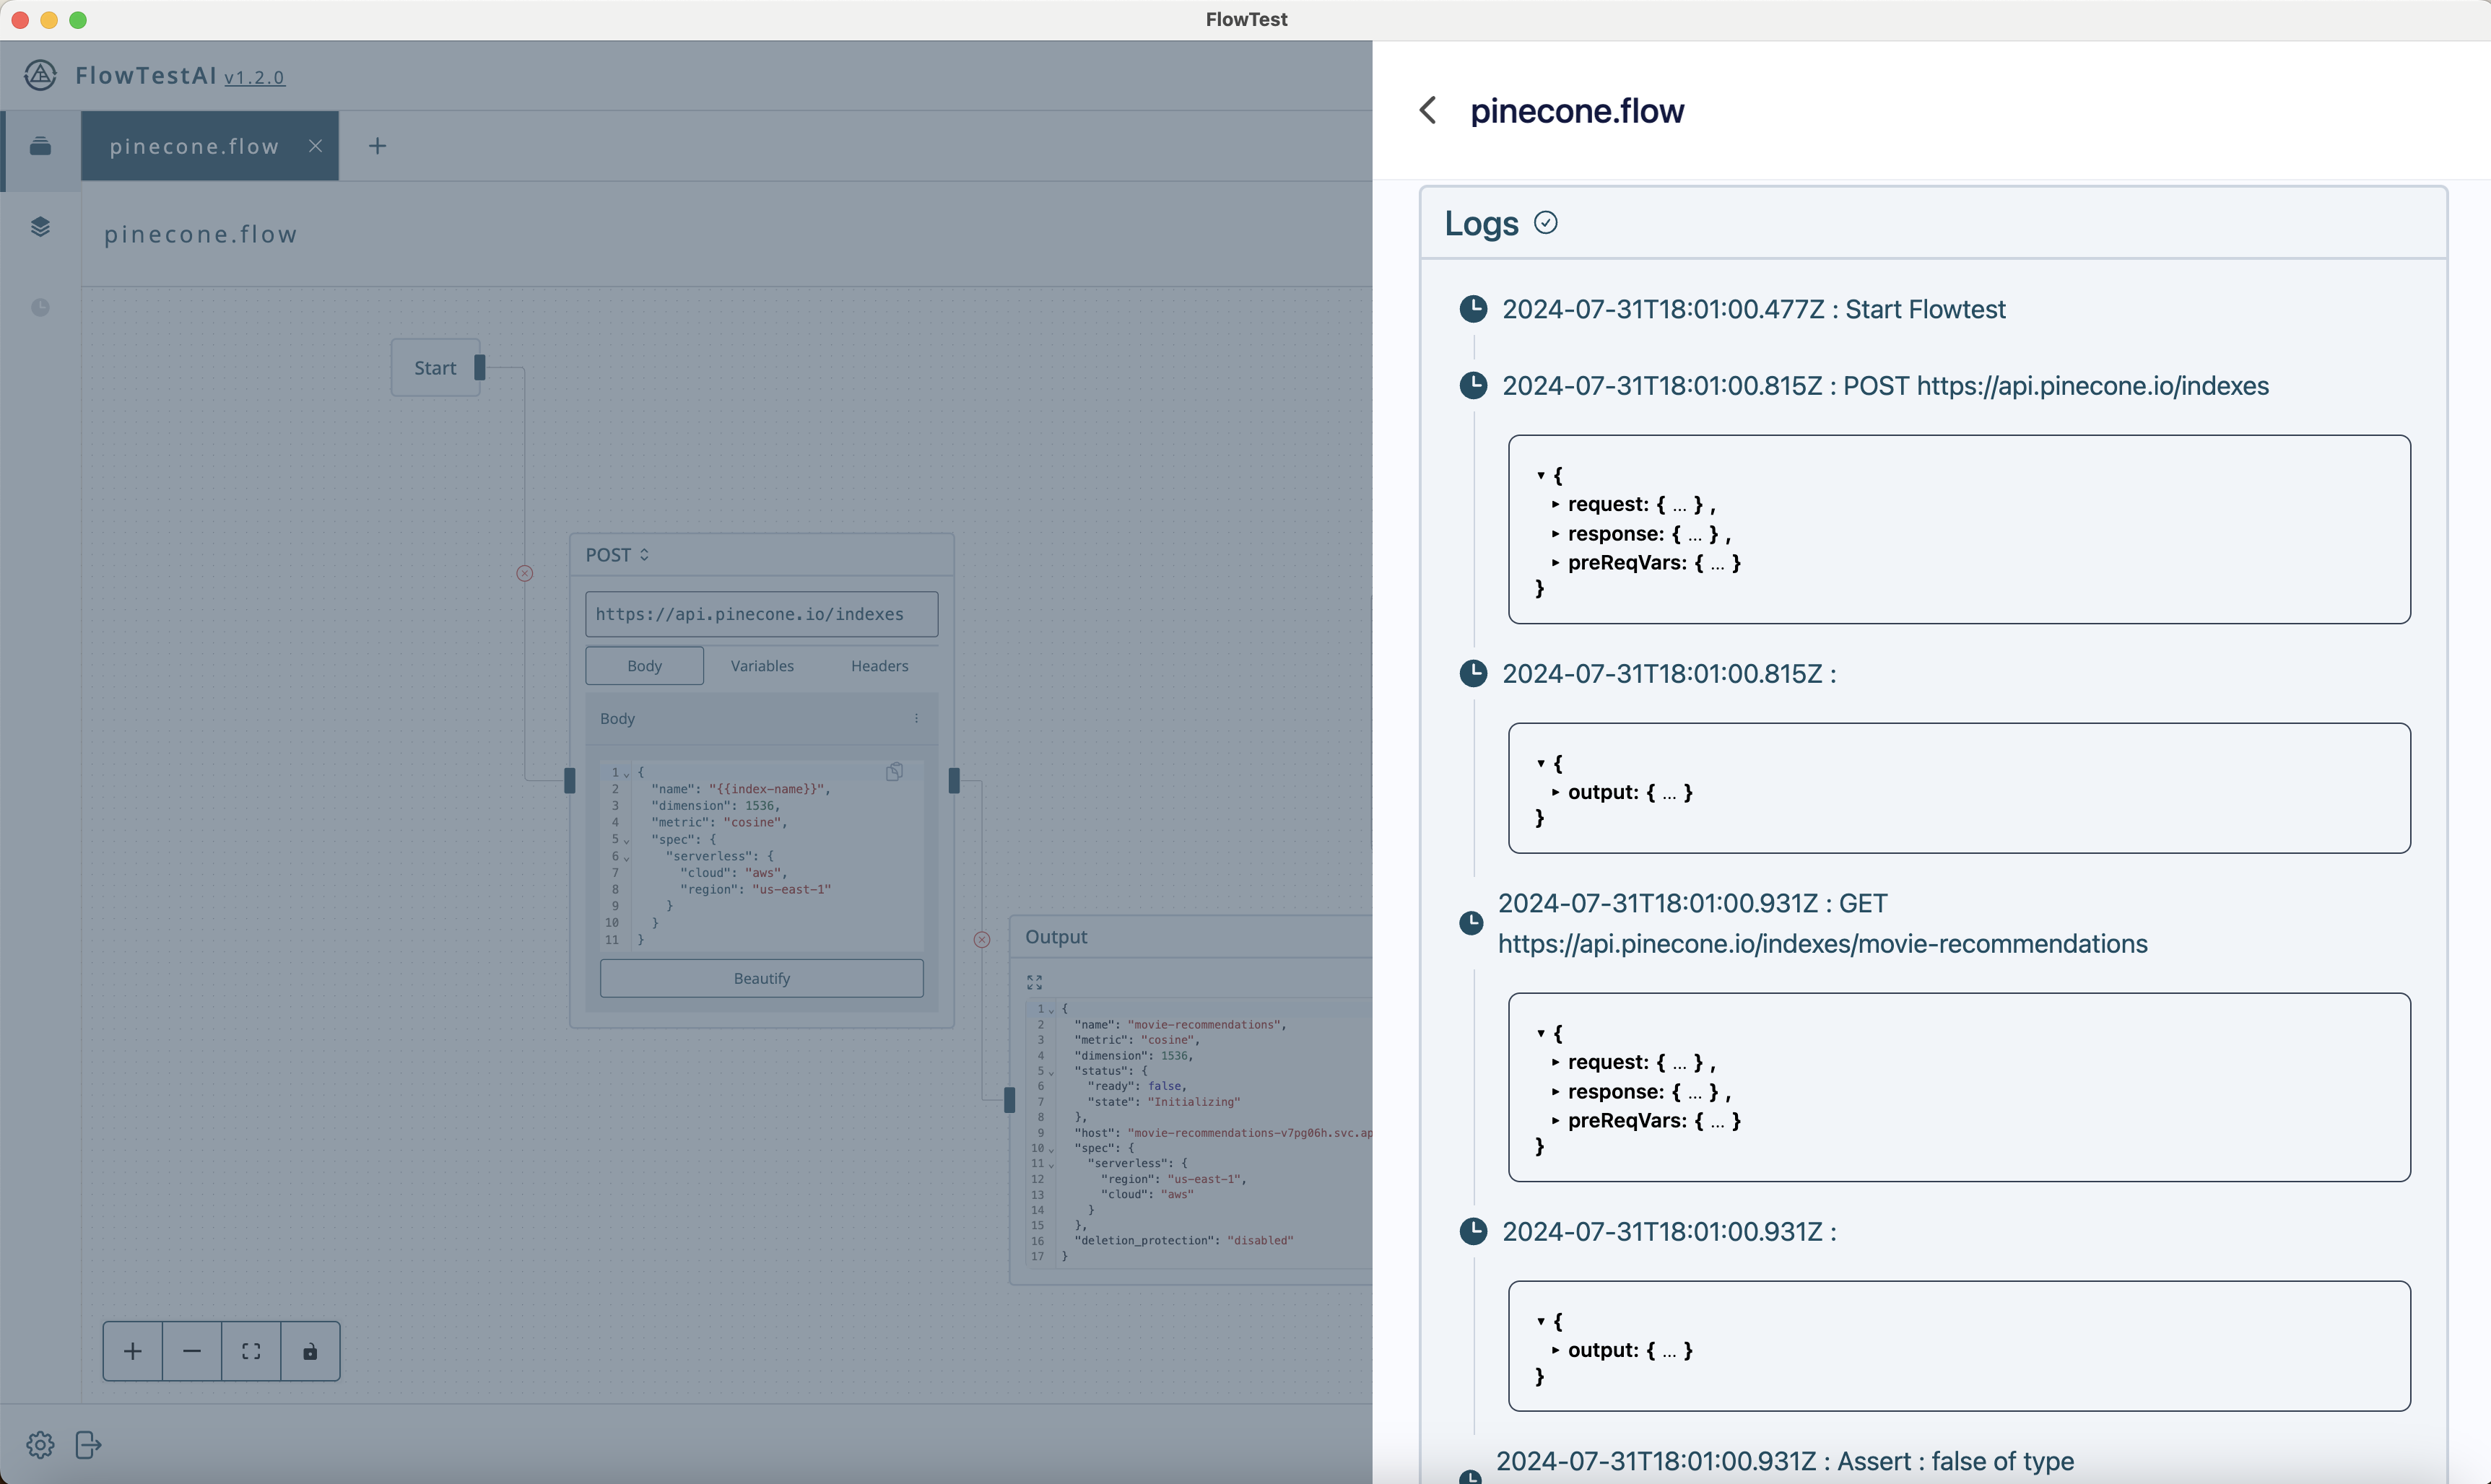Viewport: 2491px width, 1484px height.
Task: Click the fit view canvas icon
Action: coord(251,1351)
